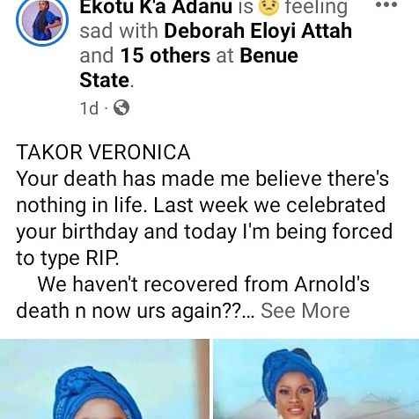419x419 pixels.
Task: Show the 15 others tagged
Action: pos(165,55)
